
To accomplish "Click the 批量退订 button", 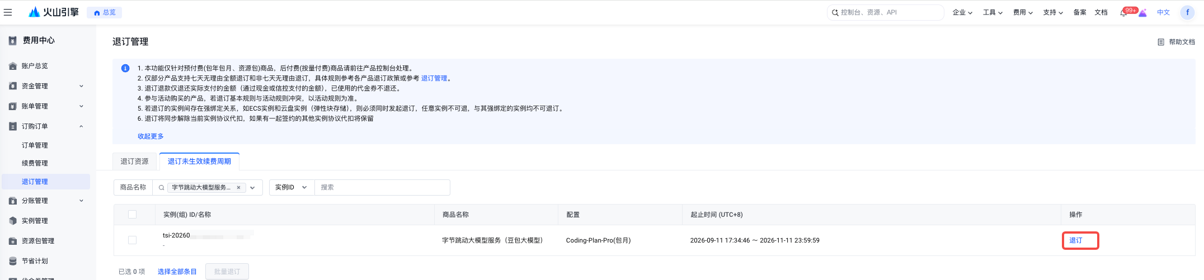I will tap(227, 272).
